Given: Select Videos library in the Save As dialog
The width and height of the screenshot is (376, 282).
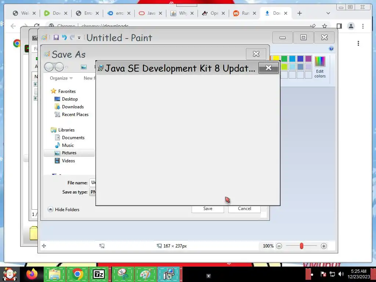Looking at the screenshot, I should 65,161.
